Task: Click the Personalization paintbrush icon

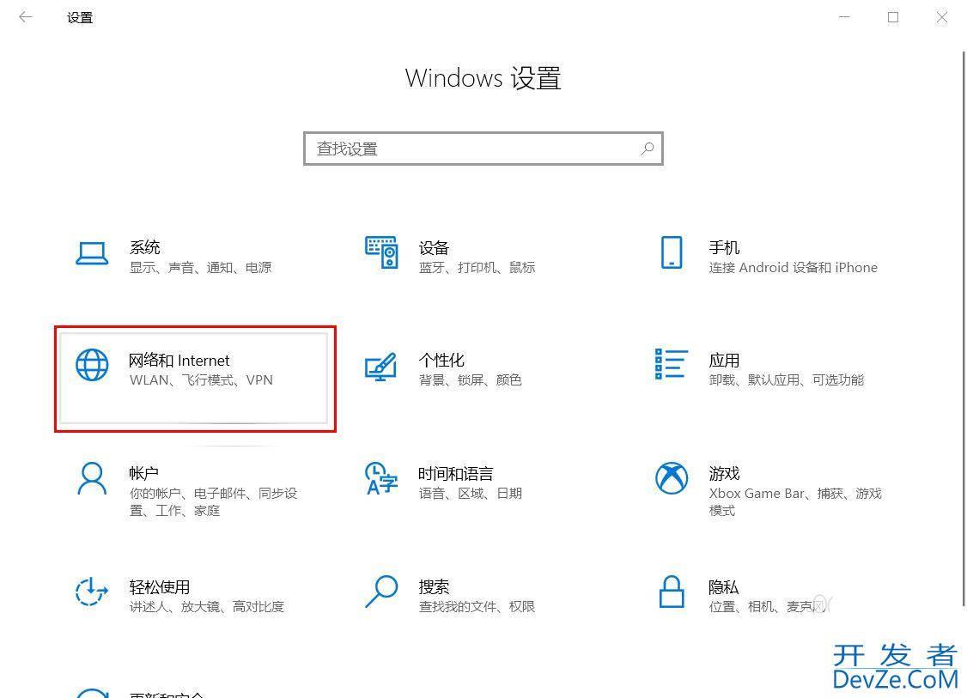Action: (x=380, y=367)
